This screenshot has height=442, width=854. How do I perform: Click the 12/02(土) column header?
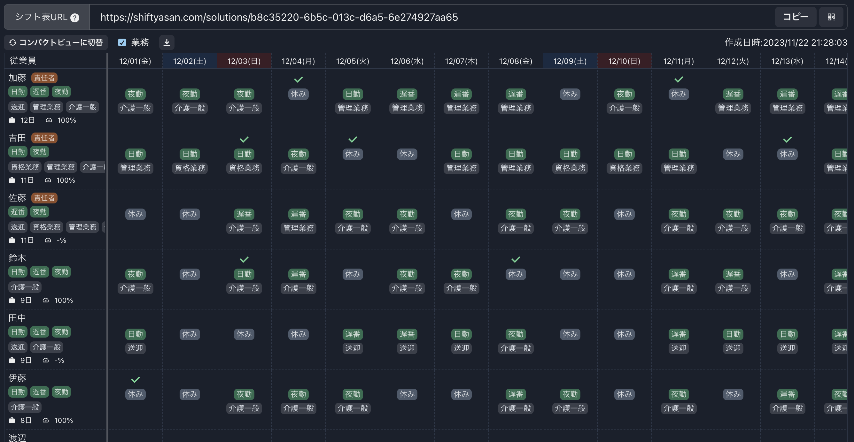[x=190, y=61]
